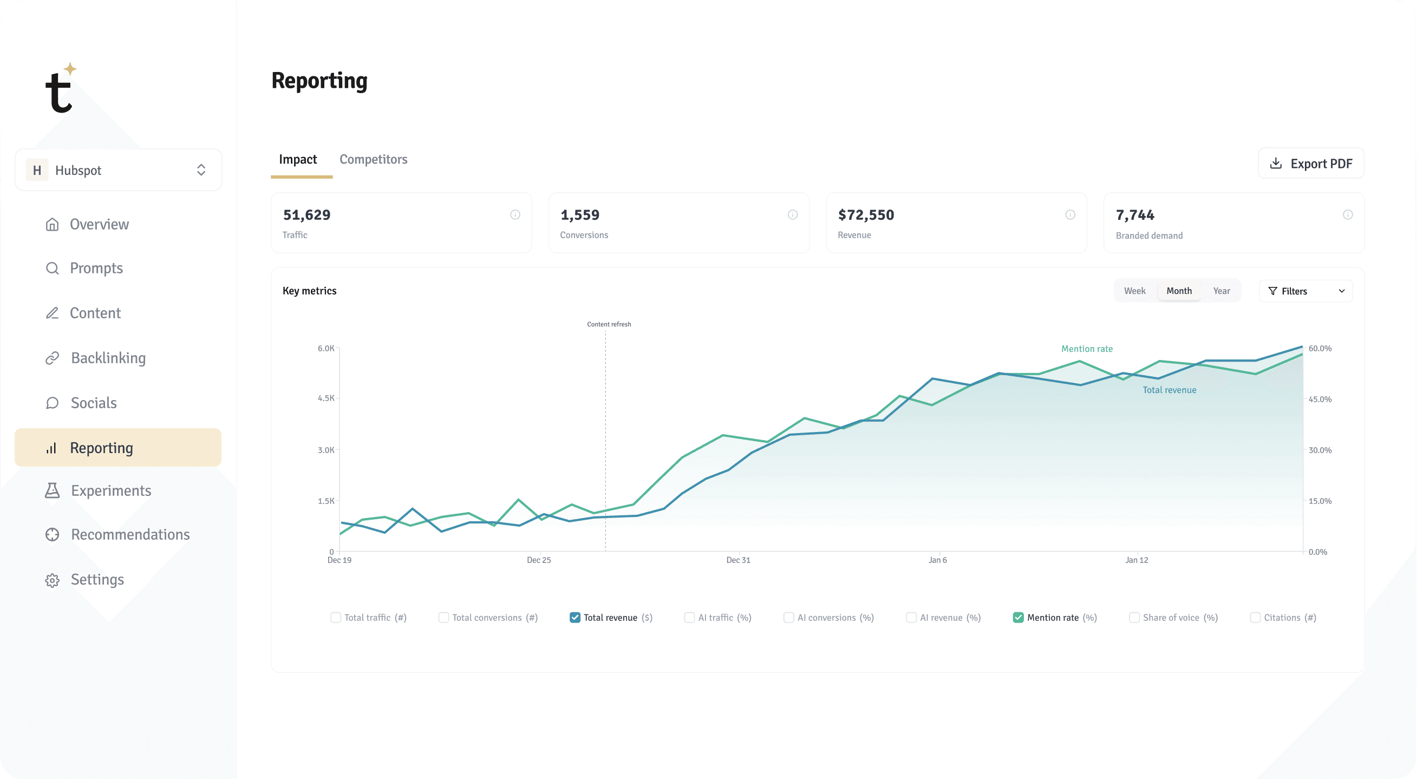Switch to the Competitors tab
This screenshot has height=779, width=1417.
click(374, 160)
